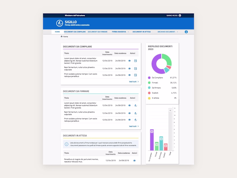Switch to the Documenti in attesa tab

pyautogui.click(x=142, y=32)
